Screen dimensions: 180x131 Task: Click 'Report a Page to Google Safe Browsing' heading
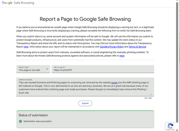[85, 19]
